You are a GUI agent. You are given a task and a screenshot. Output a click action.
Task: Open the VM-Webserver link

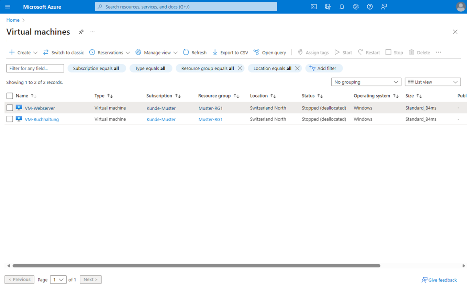click(x=40, y=108)
